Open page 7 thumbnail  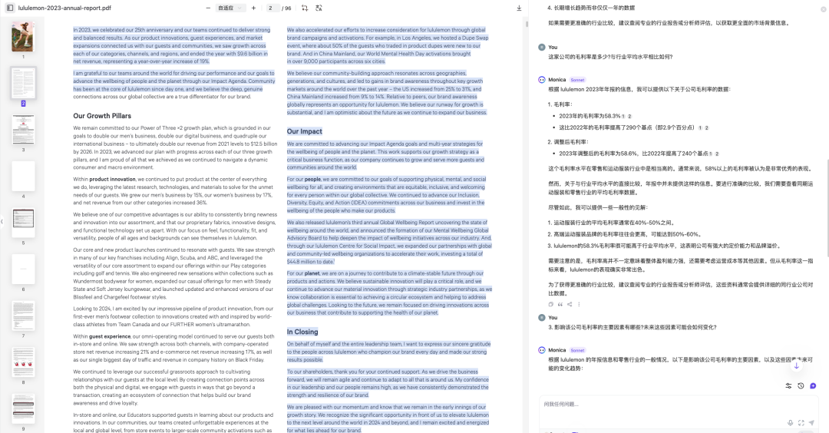coord(23,316)
